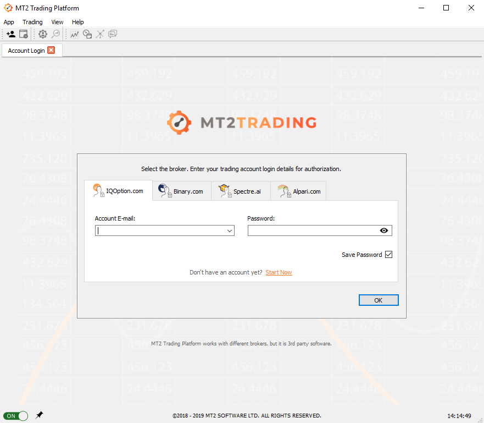
Task: Switch to the Alpari.com broker tab
Action: point(298,191)
